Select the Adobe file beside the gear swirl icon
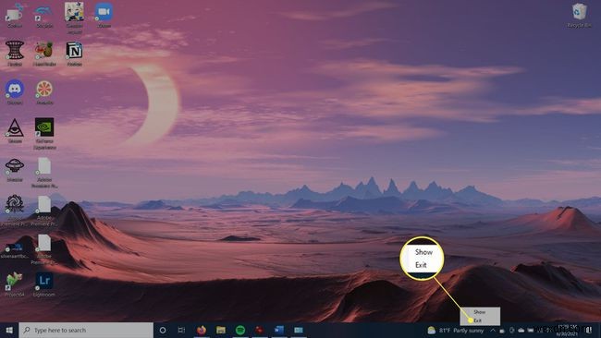 [44, 211]
